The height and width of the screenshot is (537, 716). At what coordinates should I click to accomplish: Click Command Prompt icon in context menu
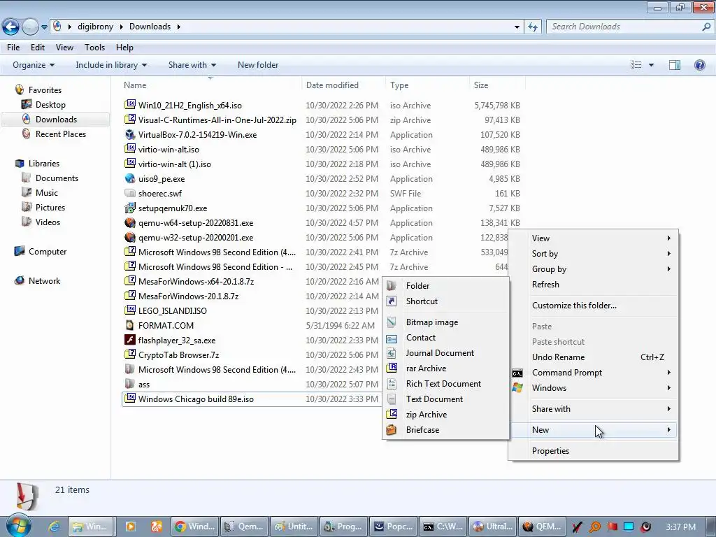coord(517,373)
